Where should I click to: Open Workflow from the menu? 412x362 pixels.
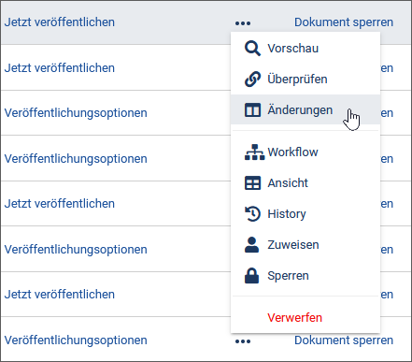tap(305, 152)
